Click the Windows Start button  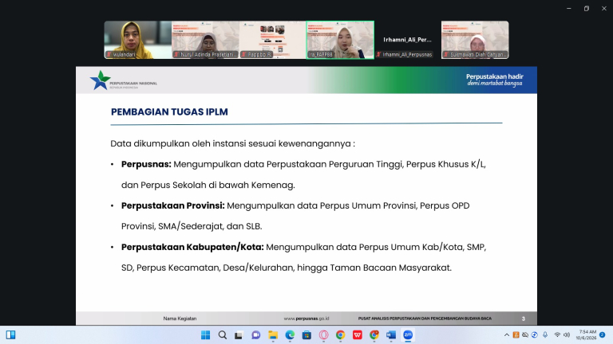click(x=205, y=335)
